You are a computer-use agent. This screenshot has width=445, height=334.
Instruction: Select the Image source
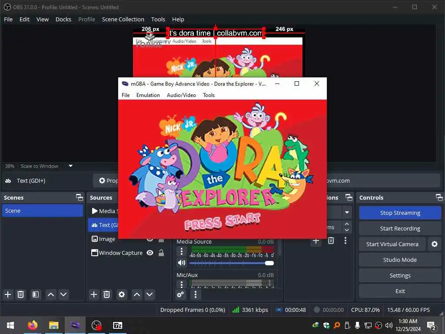pos(103,239)
